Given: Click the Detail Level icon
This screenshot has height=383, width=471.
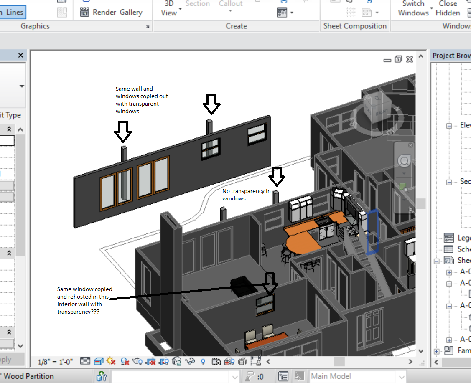Looking at the screenshot, I should (85, 361).
